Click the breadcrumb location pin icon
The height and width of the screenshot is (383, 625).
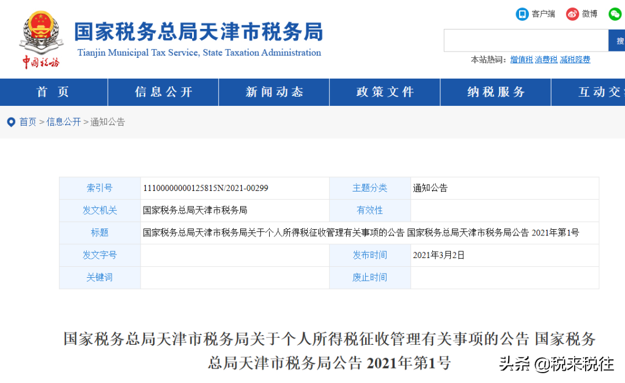coord(11,122)
